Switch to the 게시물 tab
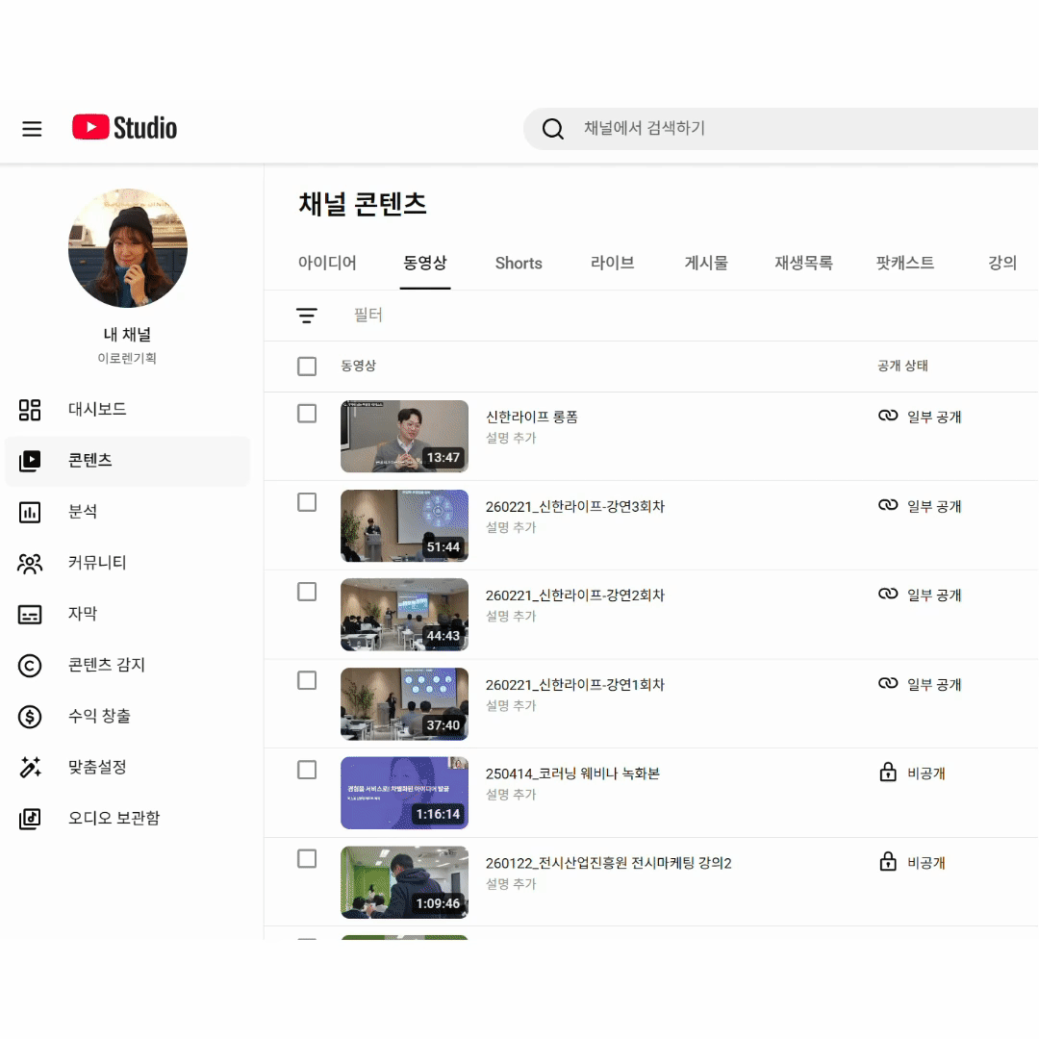Viewport: 1039px width, 1039px height. click(x=706, y=263)
